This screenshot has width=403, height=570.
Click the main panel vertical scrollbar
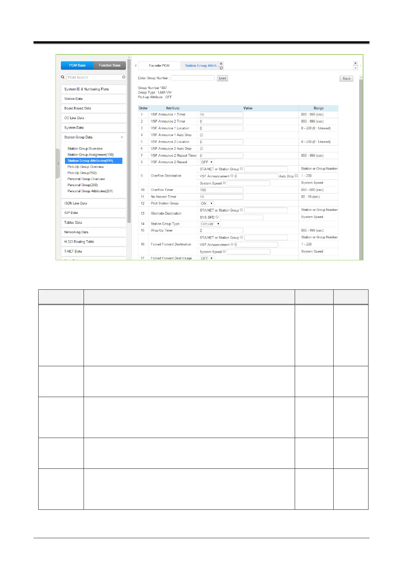coord(361,170)
